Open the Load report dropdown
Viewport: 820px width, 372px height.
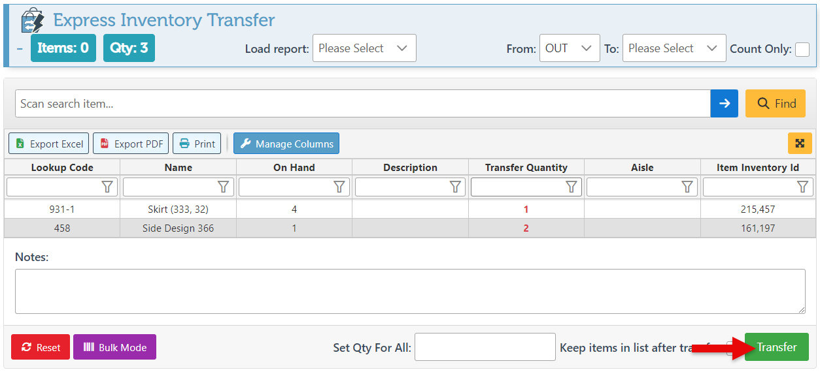(x=364, y=48)
